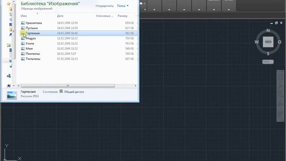Click the 18.02.2008 5:07 date cell
Screen dimensions: 286x161
67,54
